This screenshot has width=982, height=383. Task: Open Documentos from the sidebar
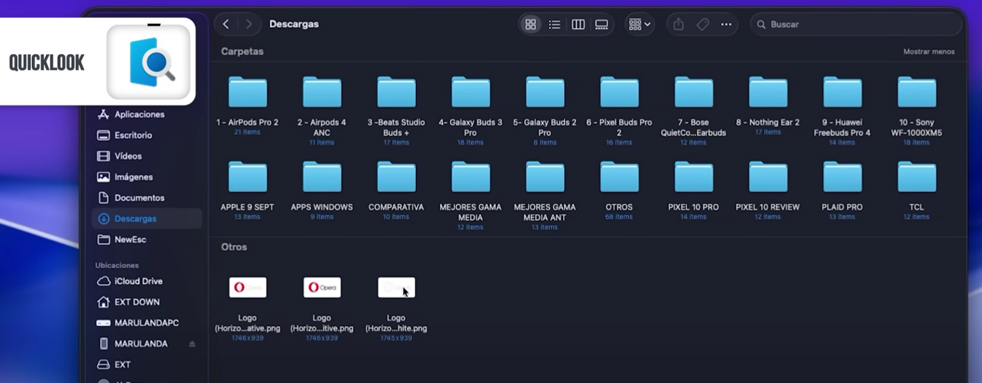[139, 198]
